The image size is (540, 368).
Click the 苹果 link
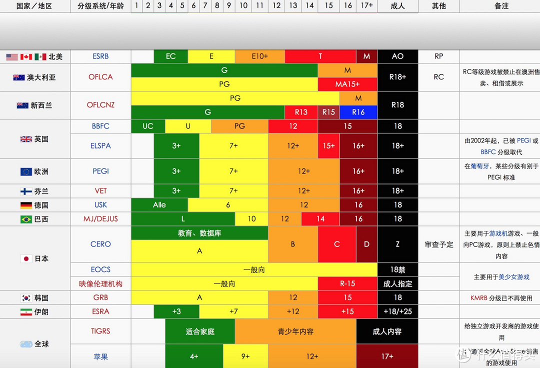coord(100,356)
